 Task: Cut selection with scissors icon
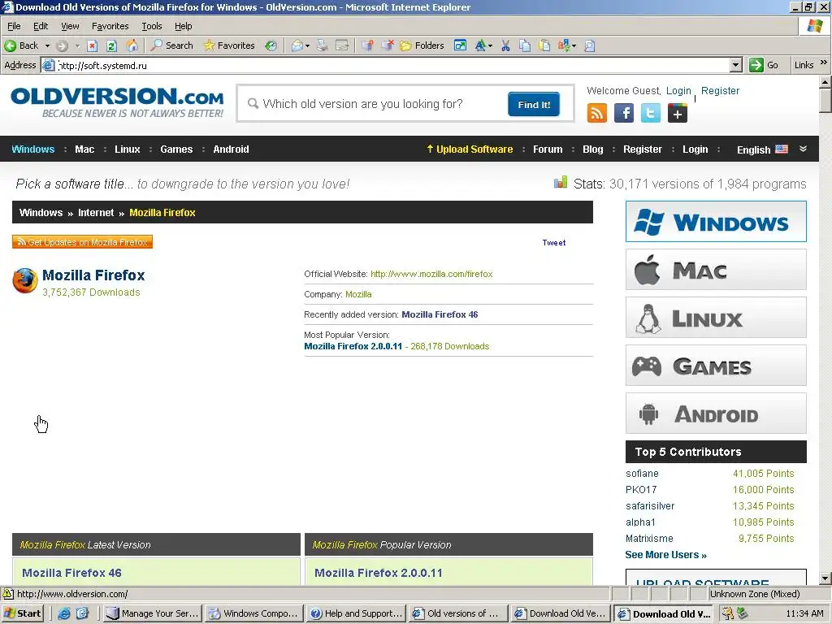tap(505, 45)
